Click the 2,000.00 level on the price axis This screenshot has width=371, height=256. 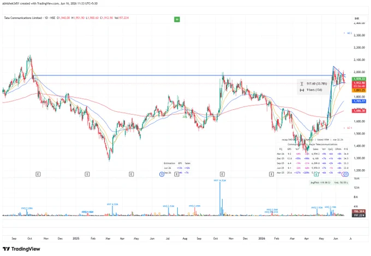(359, 72)
